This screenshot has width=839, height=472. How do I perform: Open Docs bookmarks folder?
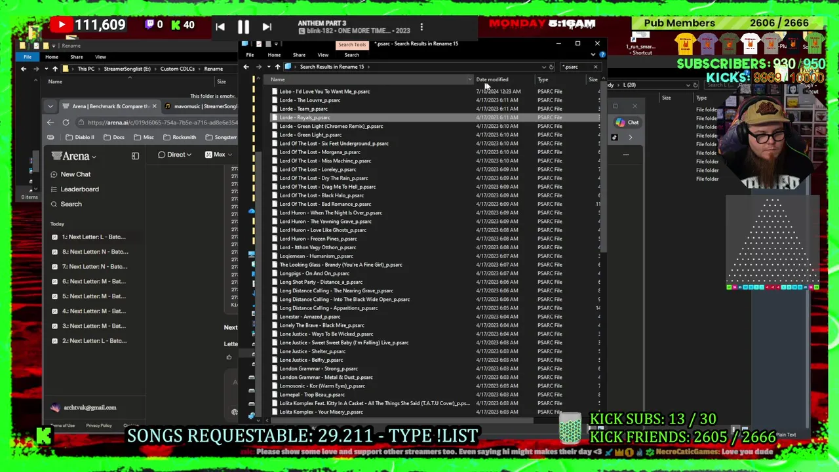114,137
